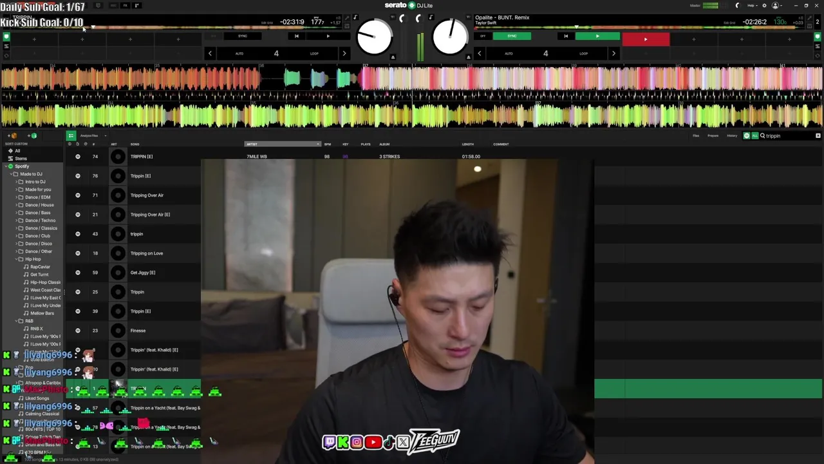
Task: Click the left deck eject icon
Action: 393,57
